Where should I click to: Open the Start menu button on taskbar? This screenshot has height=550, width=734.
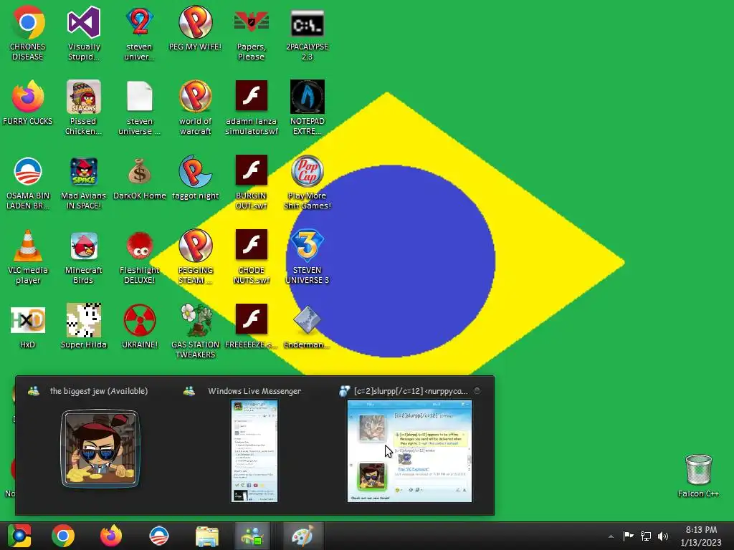(19, 536)
